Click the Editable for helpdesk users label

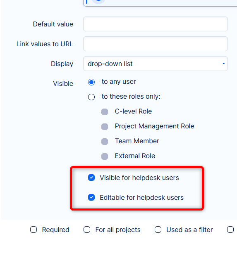[x=141, y=197]
